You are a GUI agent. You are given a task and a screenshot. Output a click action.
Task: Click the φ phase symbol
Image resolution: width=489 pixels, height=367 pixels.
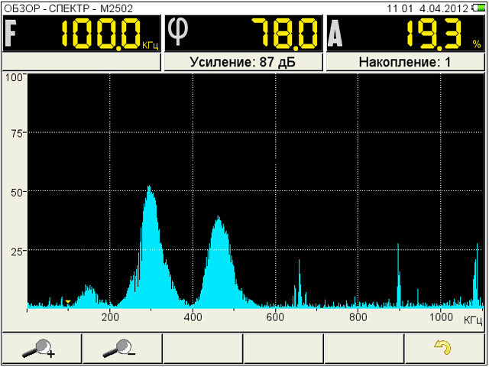pos(177,32)
